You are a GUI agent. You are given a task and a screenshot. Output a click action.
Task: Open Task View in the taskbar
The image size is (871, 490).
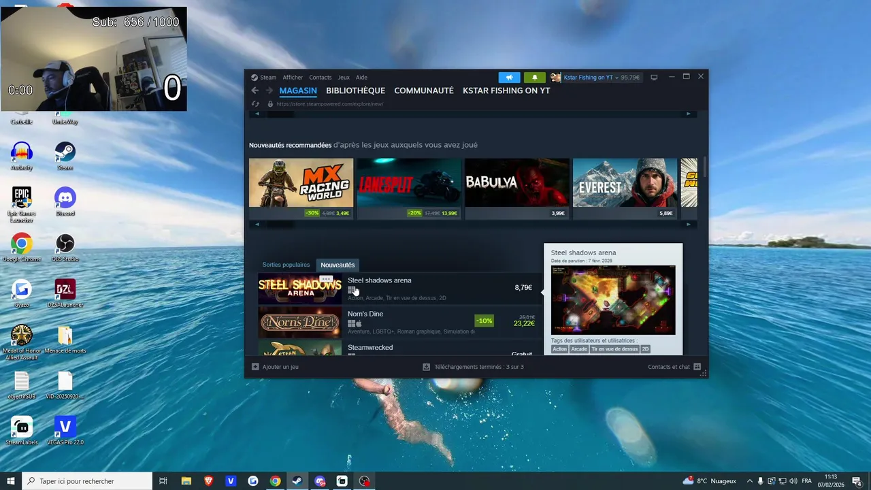163,481
